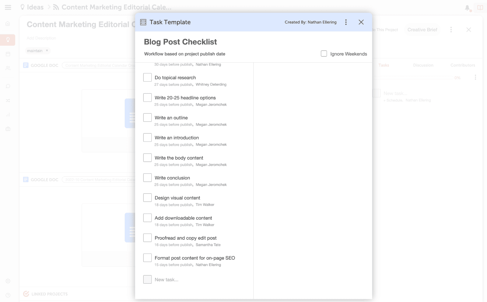This screenshot has height=302, width=487.
Task: Open the three-dot menu beside Creative Brief
Action: [451, 30]
